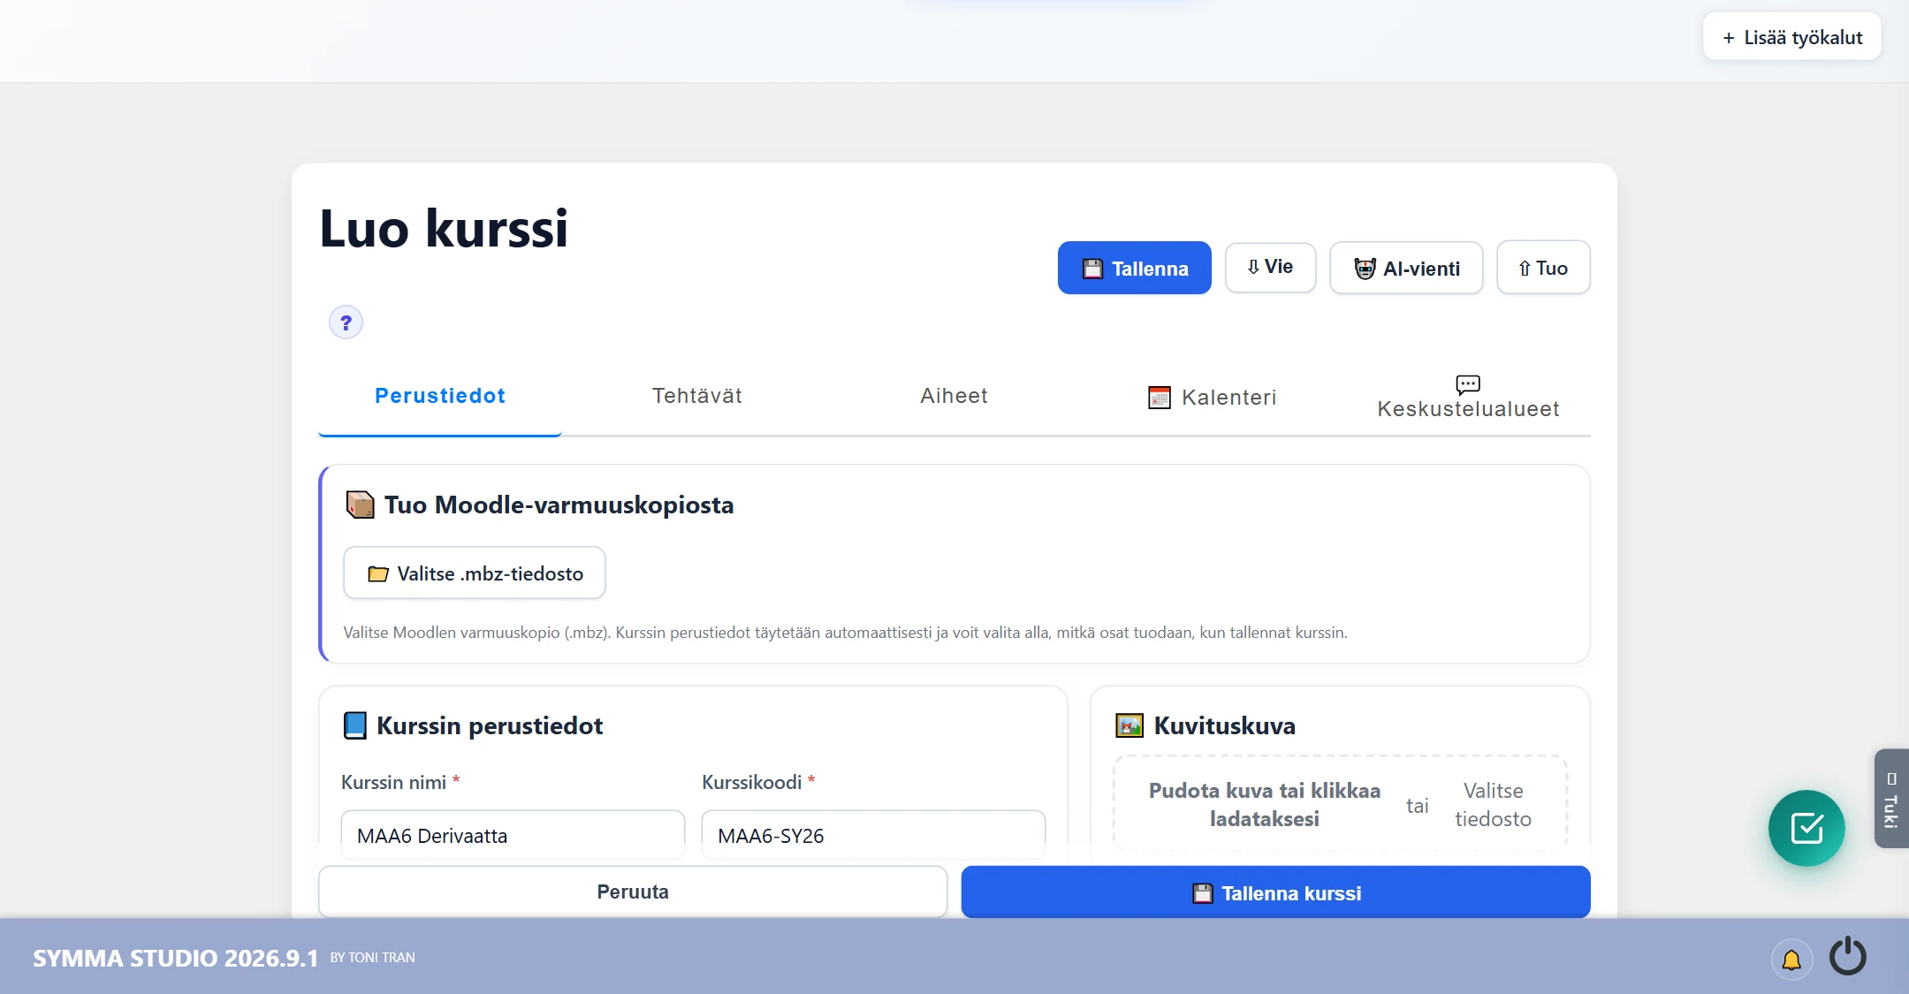Go to the Kalenteri tab
Image resolution: width=1909 pixels, height=994 pixels.
click(1212, 398)
